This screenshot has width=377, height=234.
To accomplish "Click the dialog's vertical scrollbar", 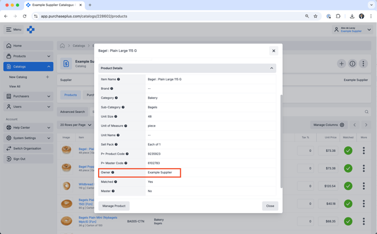I will [281, 141].
